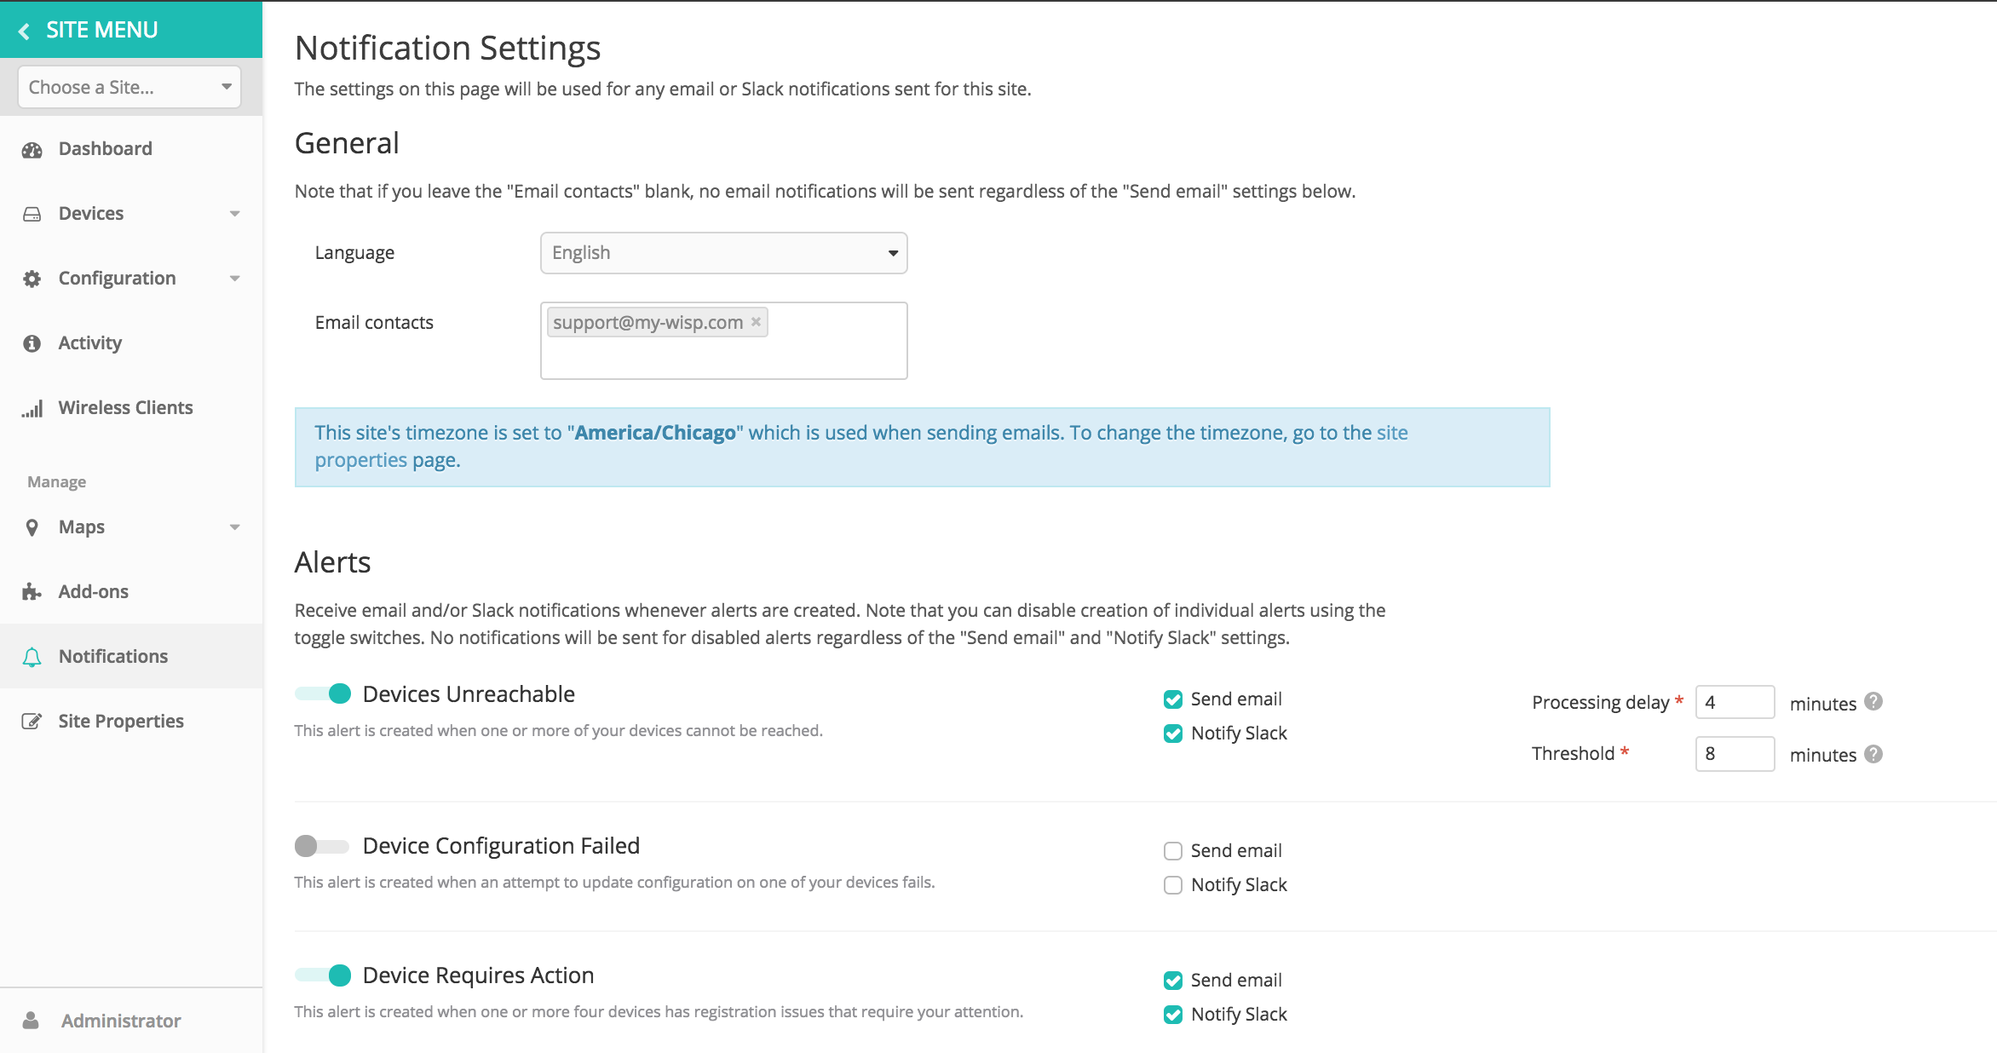Click the Configuration gear icon
Image resolution: width=1997 pixels, height=1053 pixels.
pyautogui.click(x=32, y=278)
